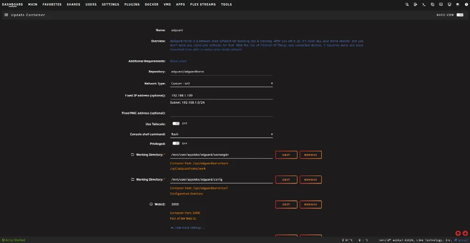
Task: Open the Shares menu
Action: click(73, 5)
